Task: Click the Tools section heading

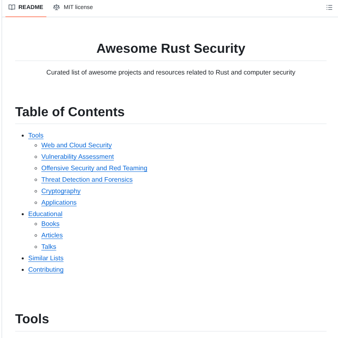Action: click(x=32, y=319)
